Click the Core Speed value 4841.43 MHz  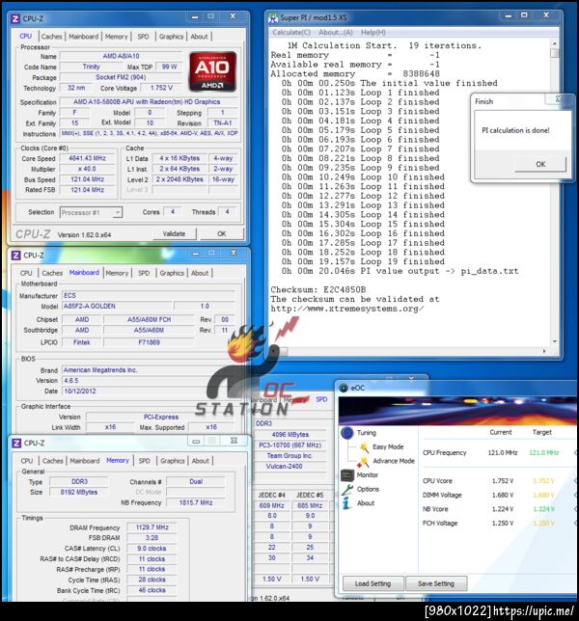pyautogui.click(x=87, y=158)
